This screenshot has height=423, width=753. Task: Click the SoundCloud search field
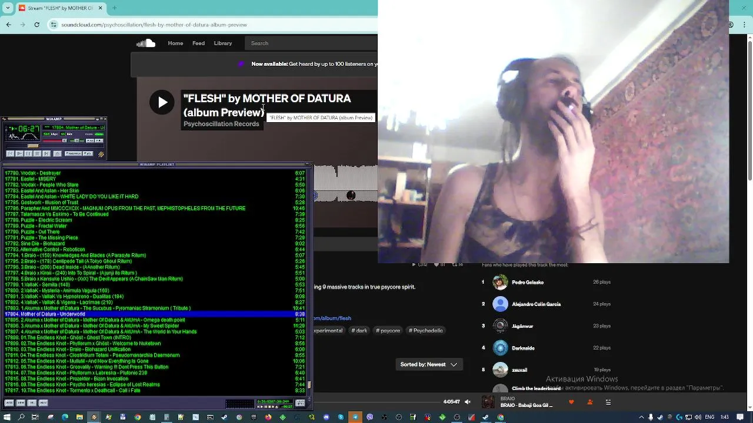(312, 43)
